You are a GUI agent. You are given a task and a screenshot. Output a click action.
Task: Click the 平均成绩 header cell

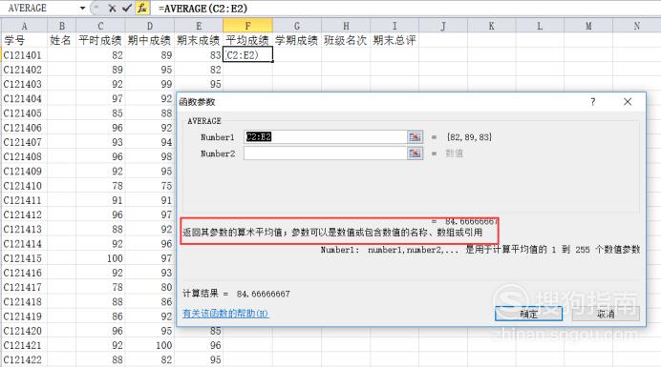(248, 40)
